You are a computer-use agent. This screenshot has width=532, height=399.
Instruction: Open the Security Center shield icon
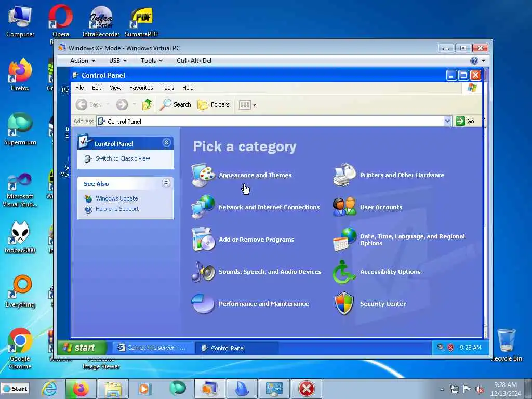(x=344, y=303)
